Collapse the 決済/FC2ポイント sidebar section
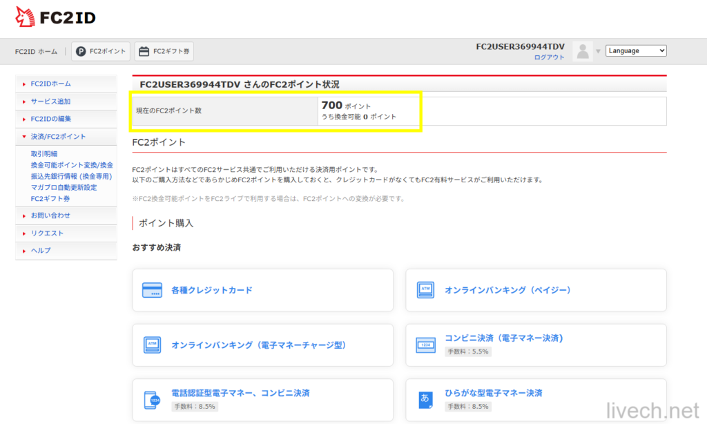The height and width of the screenshot is (424, 707). (24, 137)
